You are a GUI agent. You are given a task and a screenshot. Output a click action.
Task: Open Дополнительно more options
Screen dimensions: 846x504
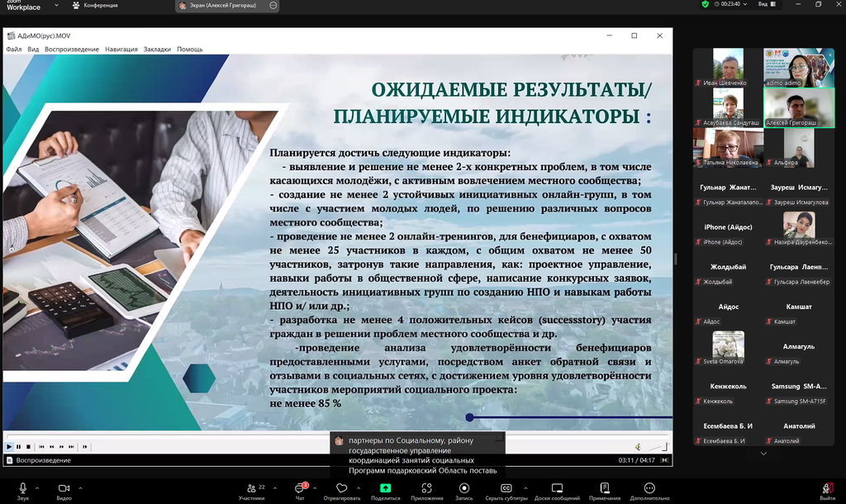click(649, 490)
